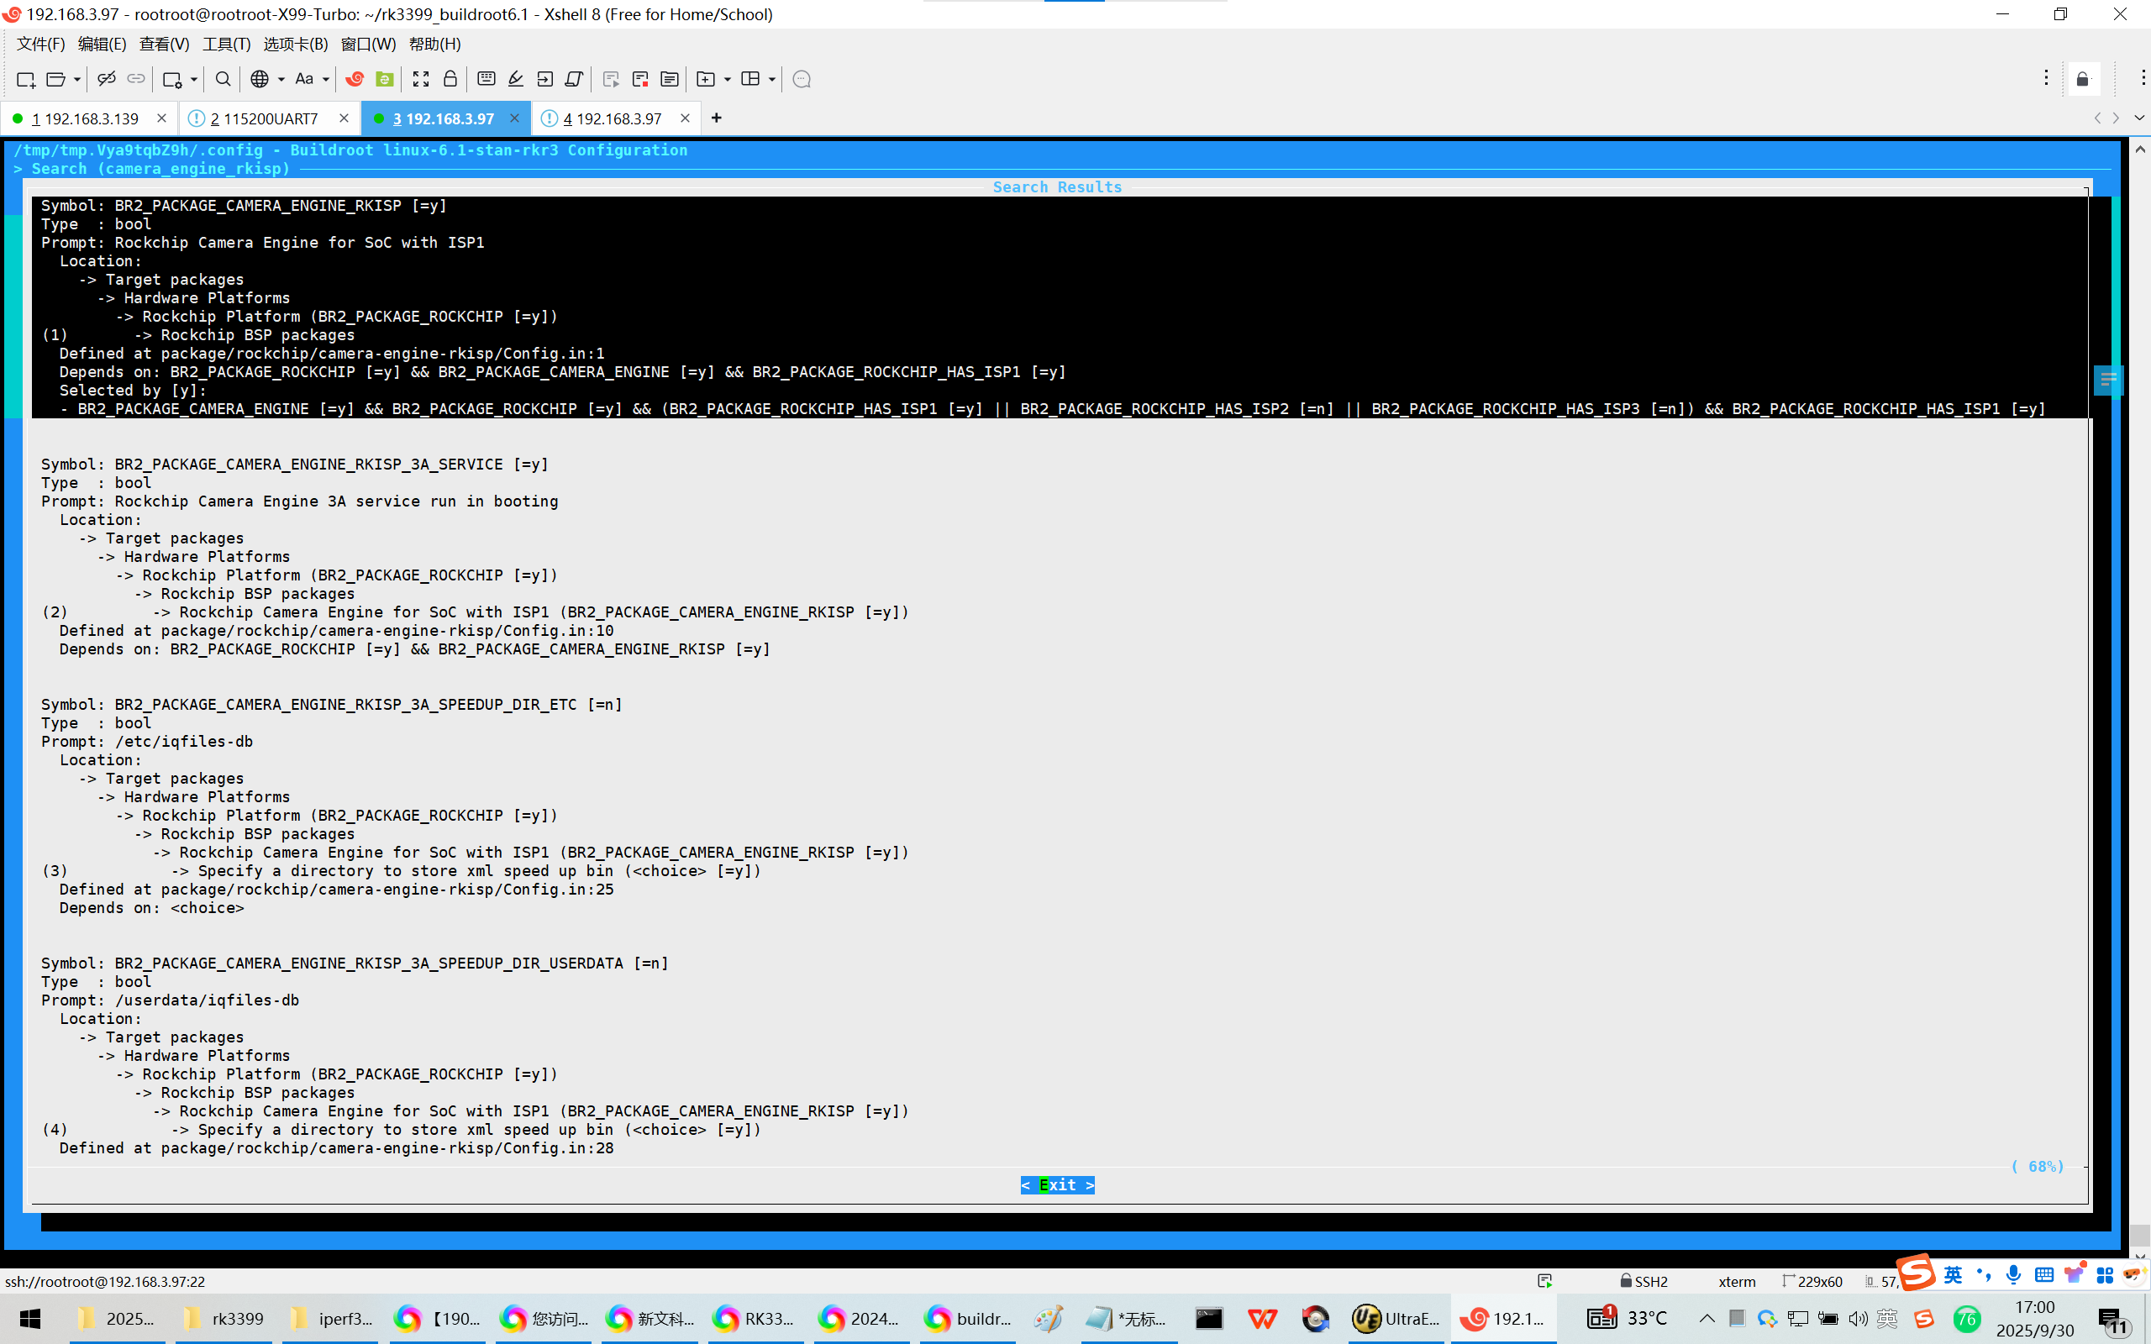Image resolution: width=2151 pixels, height=1344 pixels.
Task: Switch to tab 1 192.168.3.139
Action: tap(86, 118)
